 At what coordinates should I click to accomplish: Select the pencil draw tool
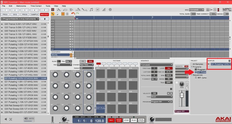[x=53, y=14]
